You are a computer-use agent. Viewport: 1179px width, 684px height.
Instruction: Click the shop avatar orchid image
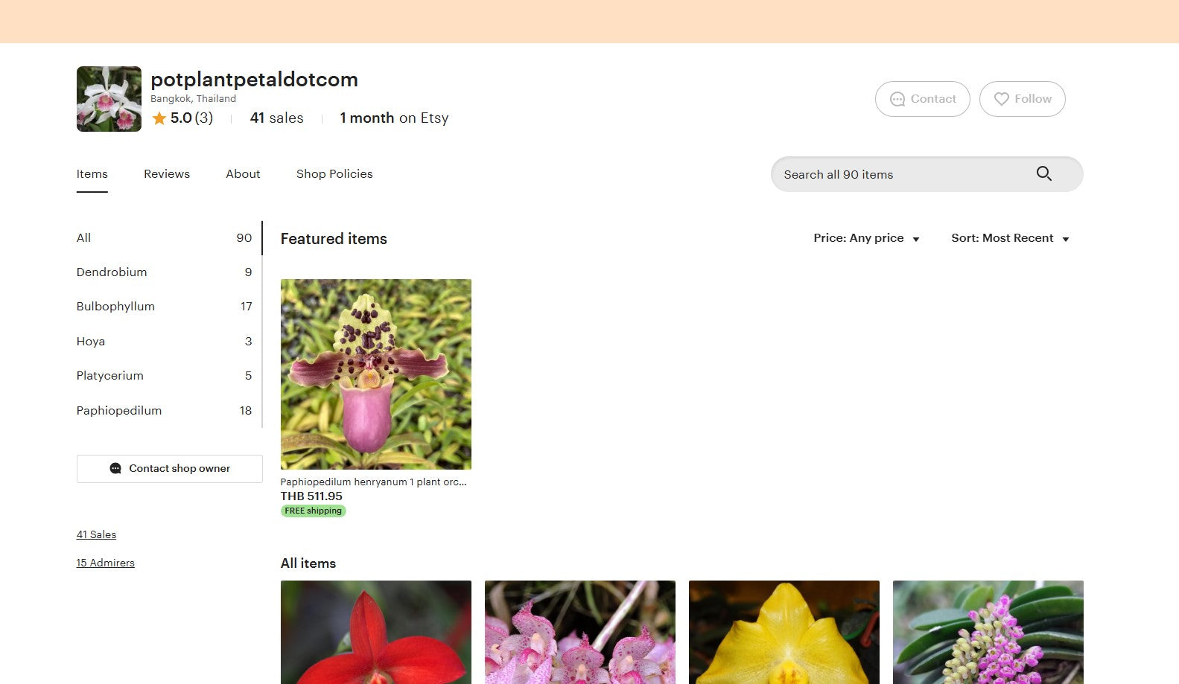pyautogui.click(x=109, y=99)
